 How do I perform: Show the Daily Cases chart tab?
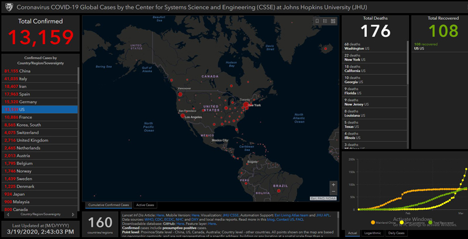[x=397, y=233]
